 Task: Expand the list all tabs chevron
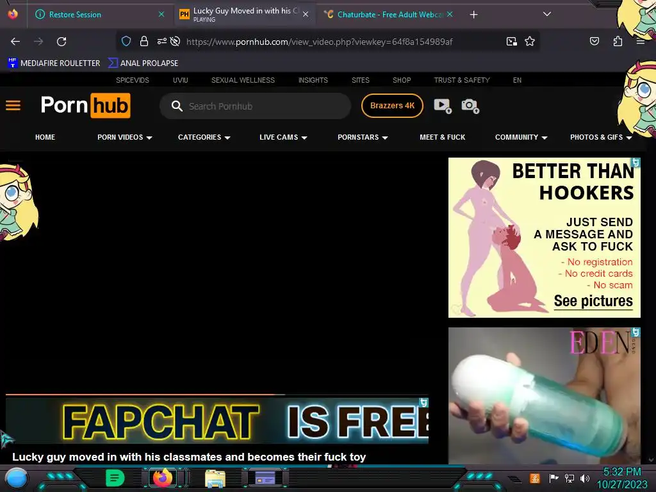click(x=547, y=14)
